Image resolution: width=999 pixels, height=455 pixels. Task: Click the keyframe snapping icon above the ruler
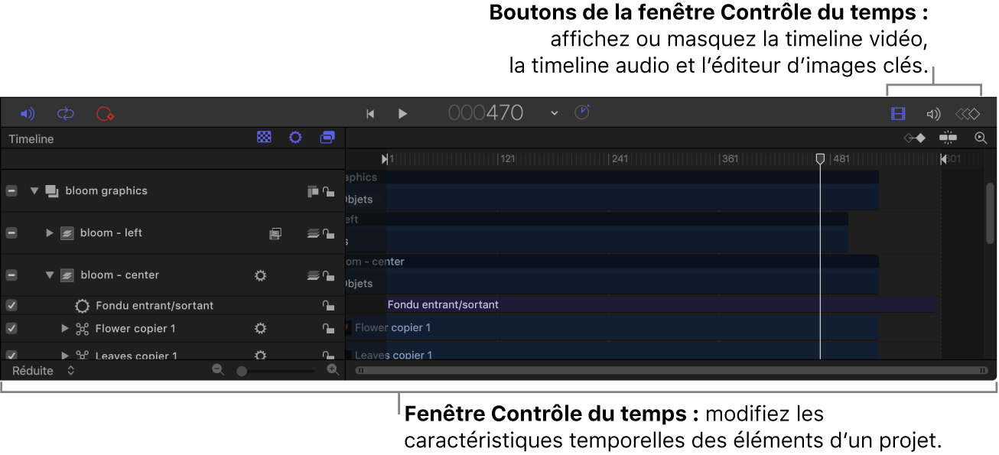915,138
